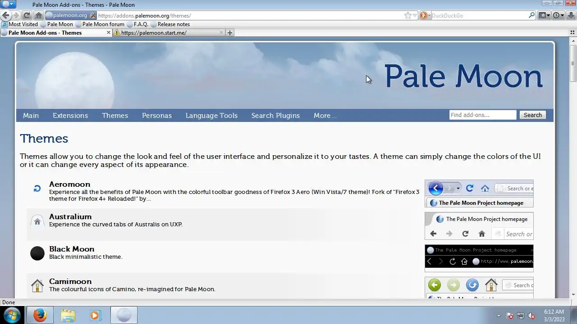
Task: Go back with the Back arrow button
Action: point(6,15)
